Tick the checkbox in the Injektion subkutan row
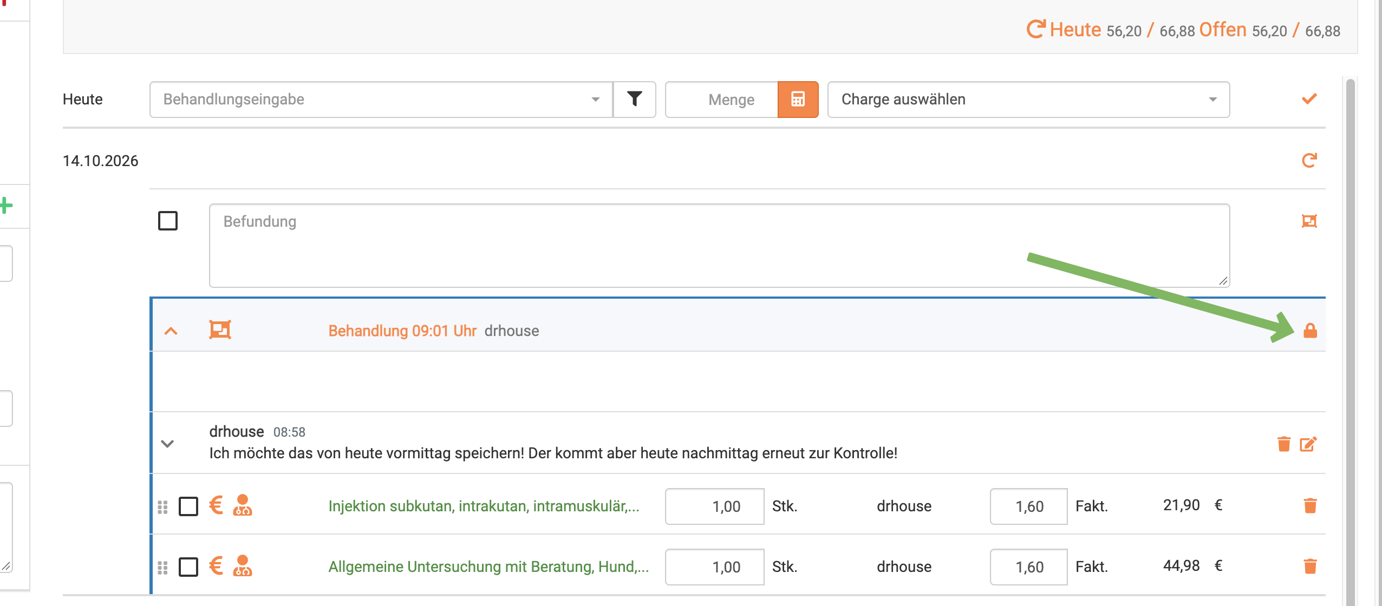 188,506
